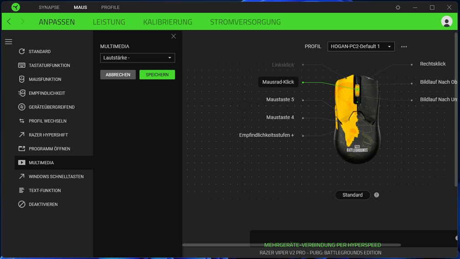Close the Multimedia assignment panel
This screenshot has height=259, width=460.
point(174,36)
